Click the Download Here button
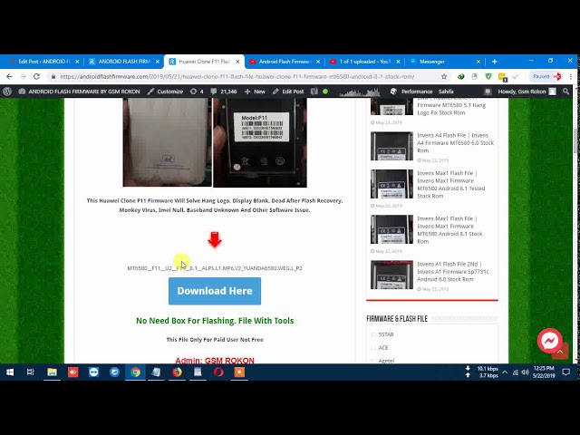Viewport: 580px width, 435px height. [215, 291]
